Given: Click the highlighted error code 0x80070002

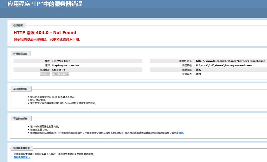Looking at the screenshot, I should tap(61, 74).
